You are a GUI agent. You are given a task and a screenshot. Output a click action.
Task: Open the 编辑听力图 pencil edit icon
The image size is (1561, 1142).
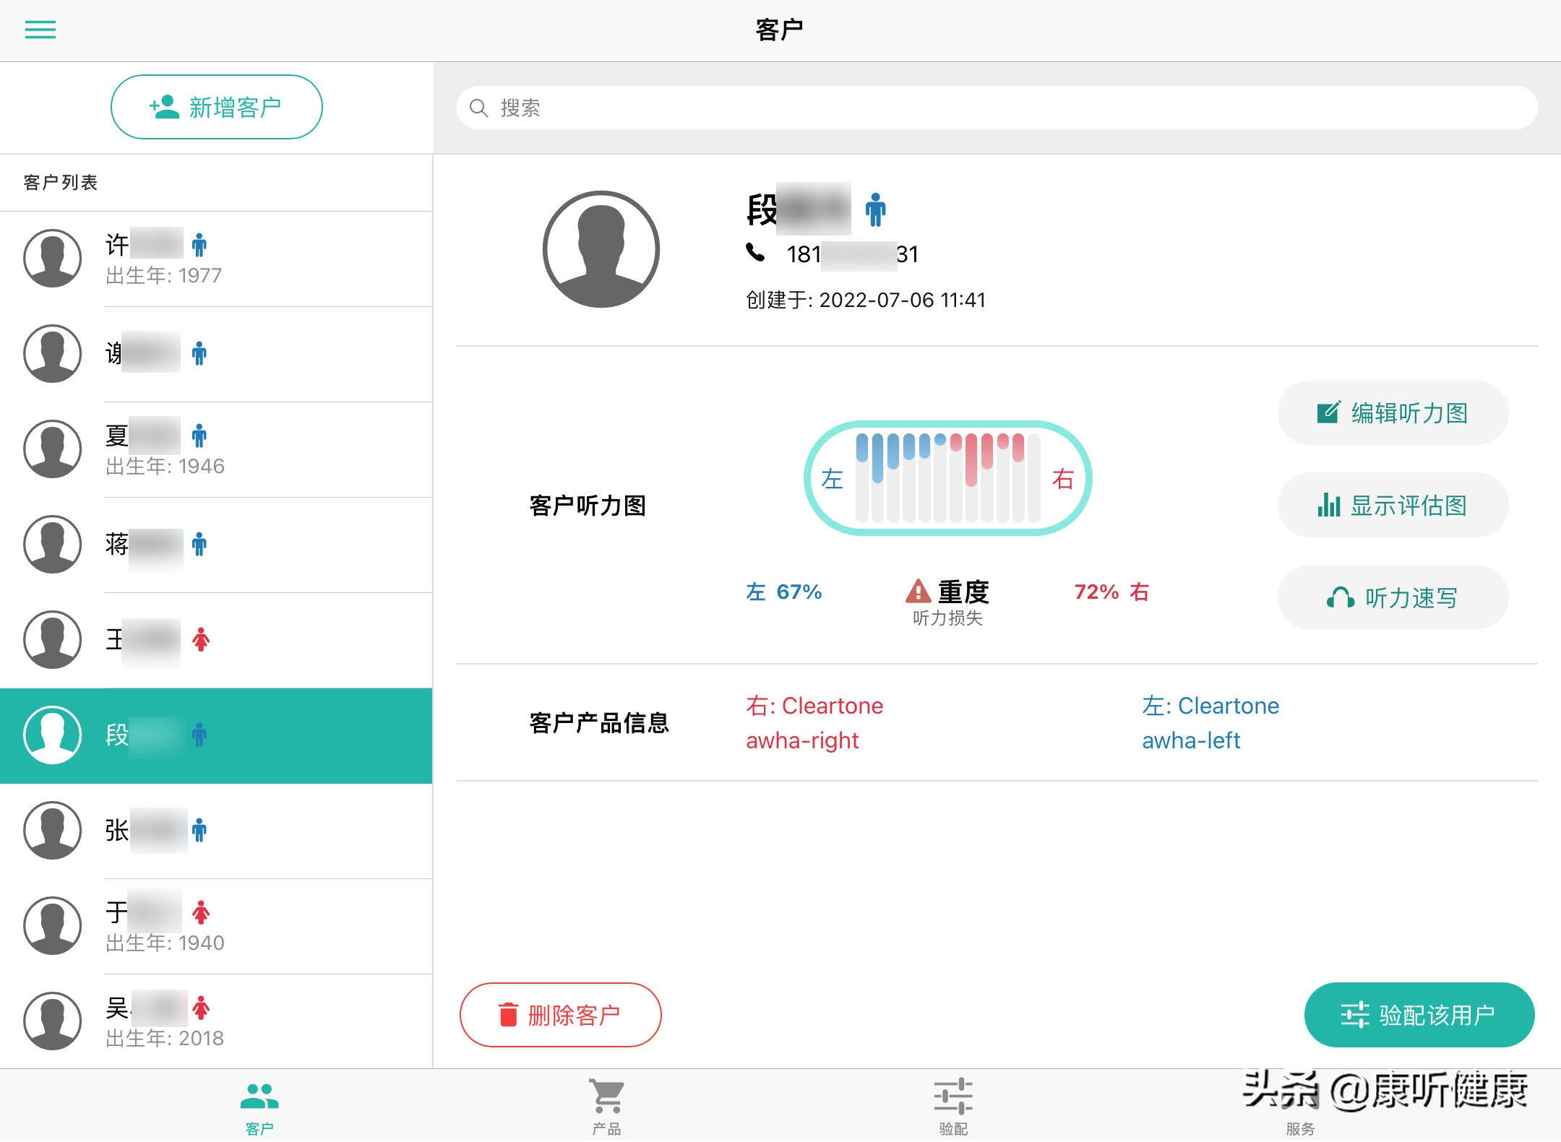point(1328,412)
